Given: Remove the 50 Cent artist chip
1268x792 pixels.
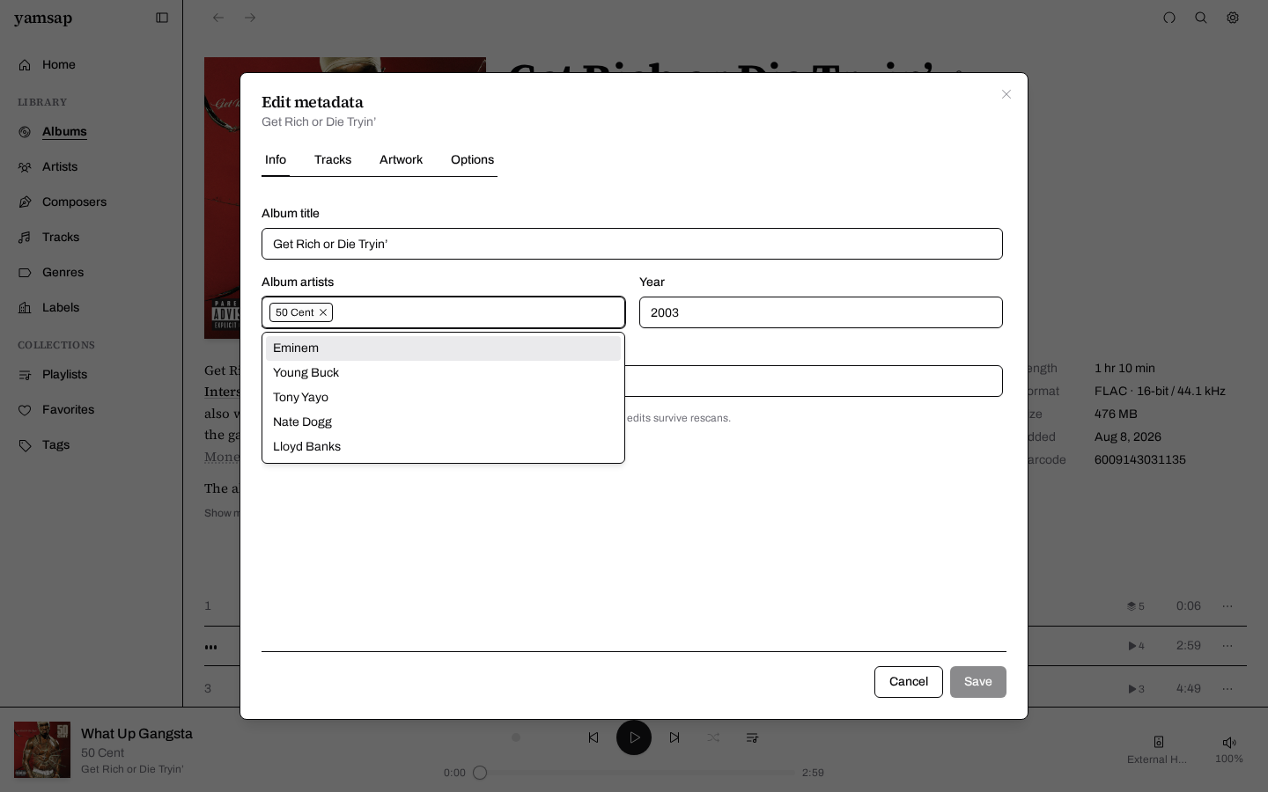Looking at the screenshot, I should (x=323, y=312).
